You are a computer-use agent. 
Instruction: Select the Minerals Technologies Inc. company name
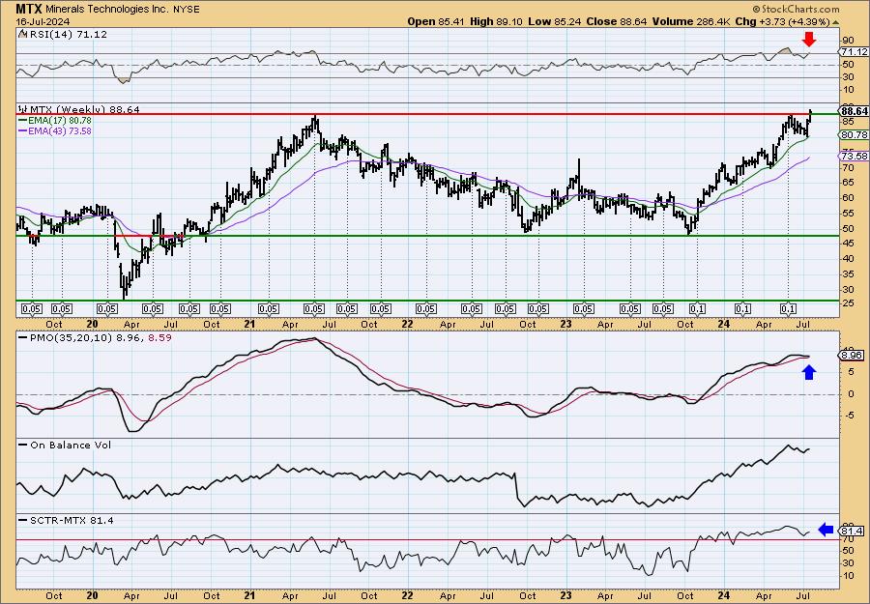click(x=105, y=10)
